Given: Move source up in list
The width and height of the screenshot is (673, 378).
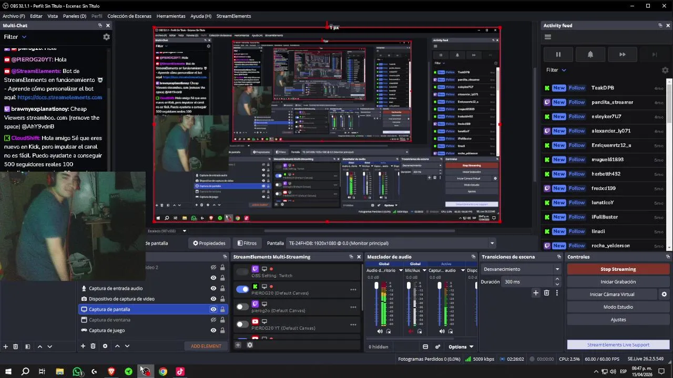Looking at the screenshot, I should 117,346.
